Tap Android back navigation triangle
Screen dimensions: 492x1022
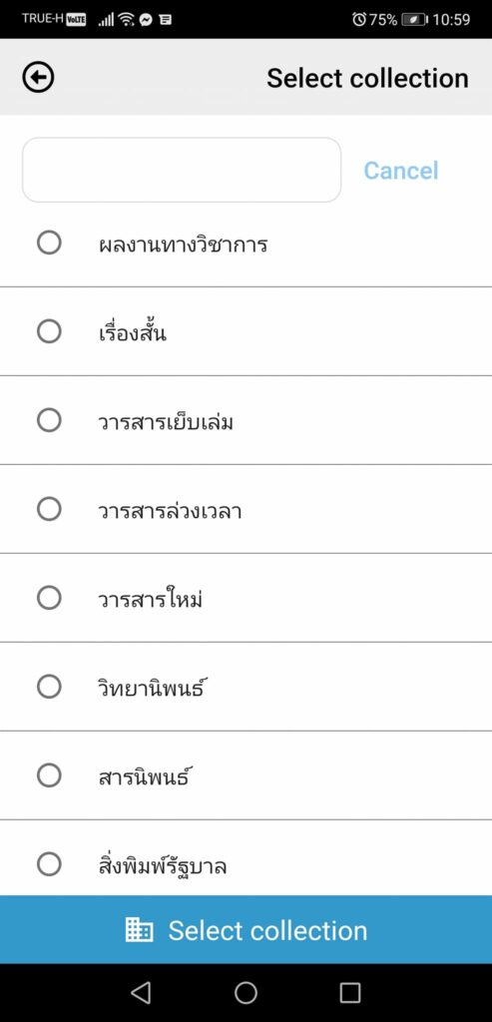(x=141, y=992)
